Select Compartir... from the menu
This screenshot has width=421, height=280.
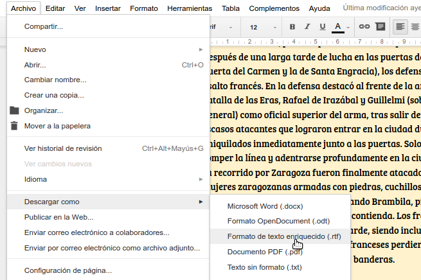[x=109, y=26]
